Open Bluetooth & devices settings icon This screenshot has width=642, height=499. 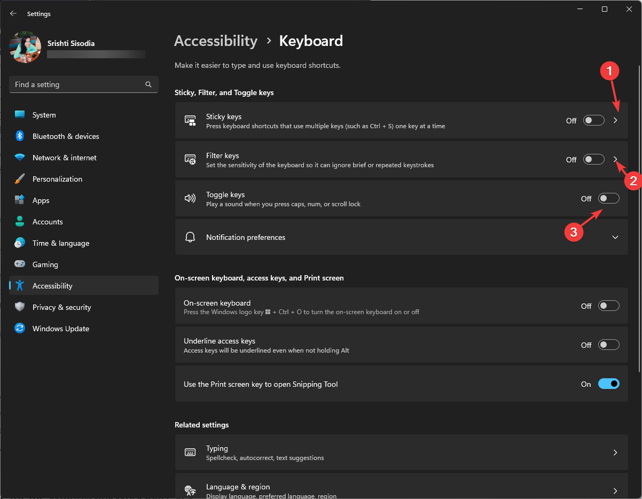[20, 136]
